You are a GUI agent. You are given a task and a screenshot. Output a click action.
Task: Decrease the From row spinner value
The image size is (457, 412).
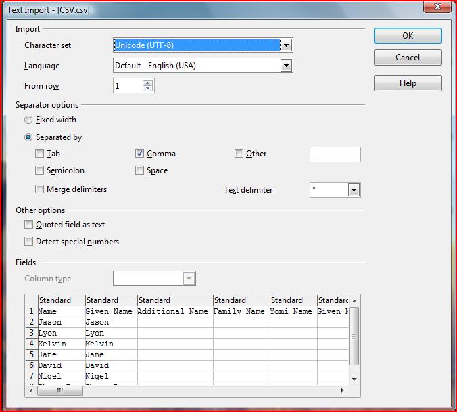tap(148, 89)
